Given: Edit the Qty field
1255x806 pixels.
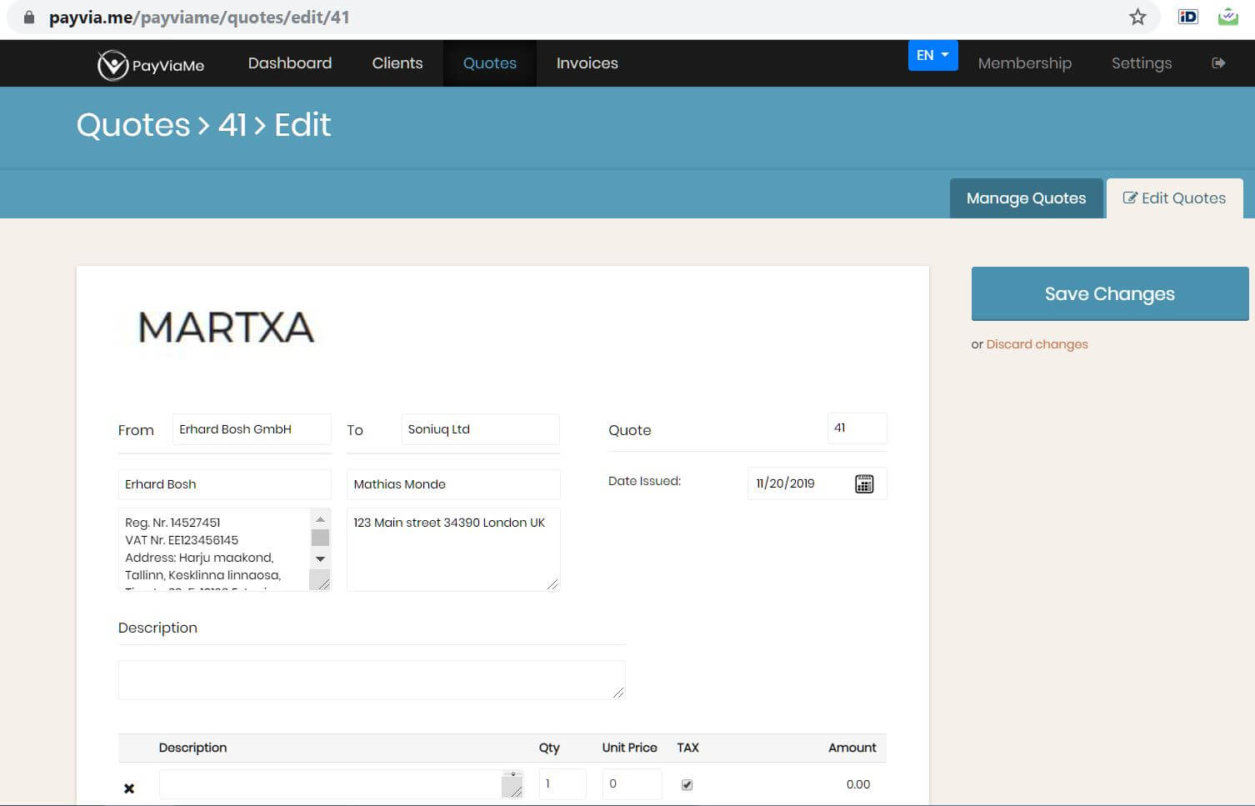Looking at the screenshot, I should [x=562, y=784].
